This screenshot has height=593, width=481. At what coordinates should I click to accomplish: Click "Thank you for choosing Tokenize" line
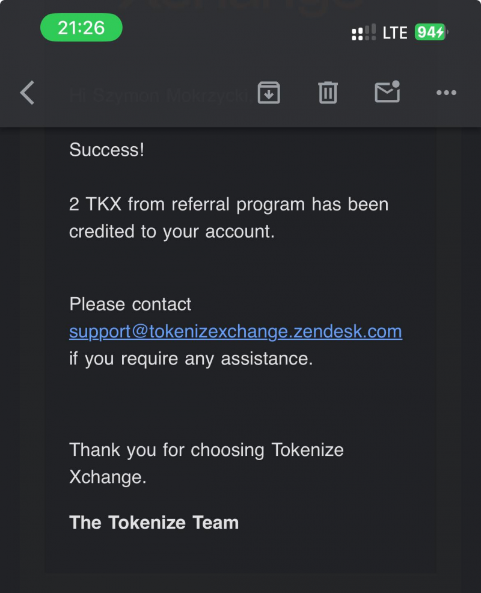click(206, 450)
